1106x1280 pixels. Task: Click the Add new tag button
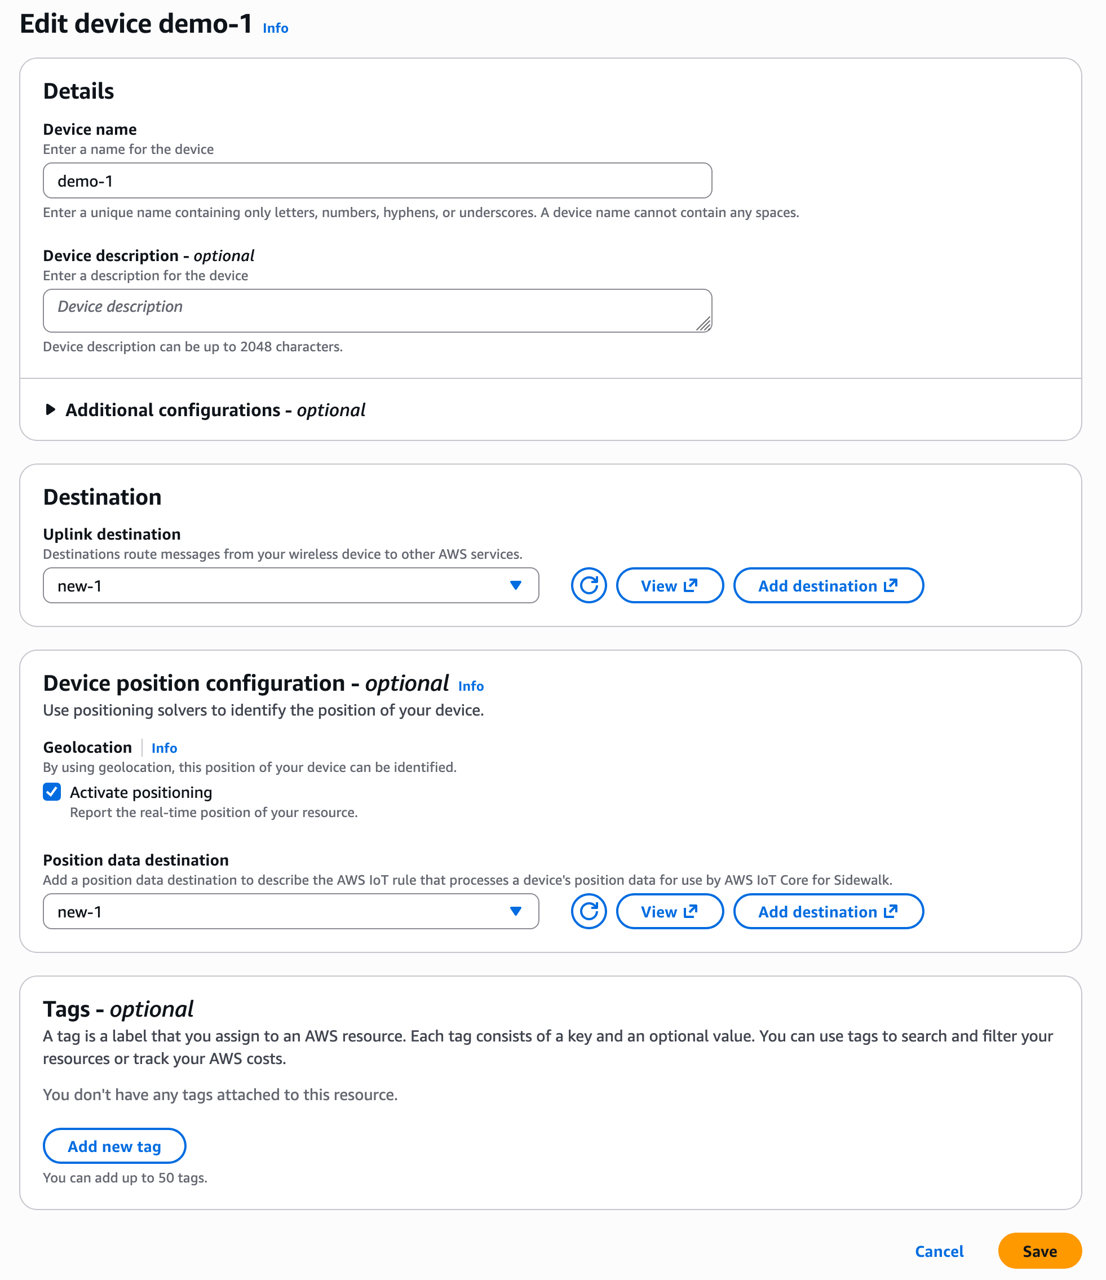tap(114, 1146)
